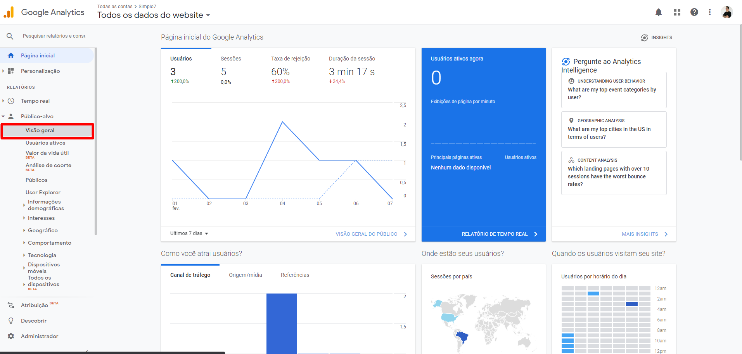Click the Understanding User Behavior icon
The image size is (742, 354).
(x=571, y=81)
